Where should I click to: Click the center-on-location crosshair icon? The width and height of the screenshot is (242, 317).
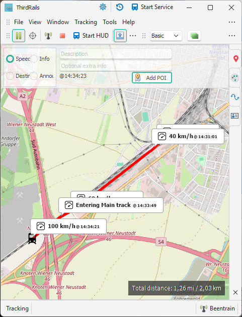33,36
